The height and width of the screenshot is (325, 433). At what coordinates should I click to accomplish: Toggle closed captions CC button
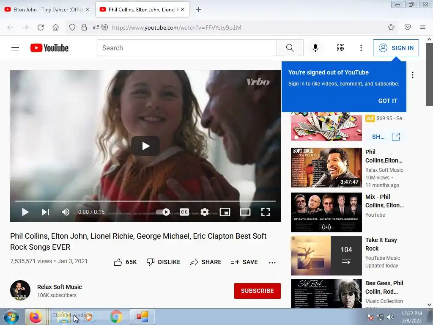click(184, 212)
